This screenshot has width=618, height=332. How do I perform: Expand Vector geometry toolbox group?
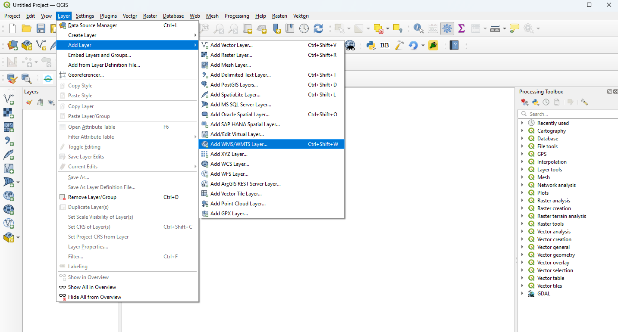pyautogui.click(x=522, y=255)
